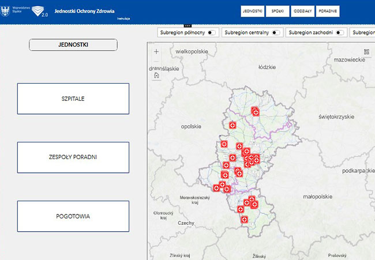Collapse the header using the three-dots handle

tap(187, 25)
